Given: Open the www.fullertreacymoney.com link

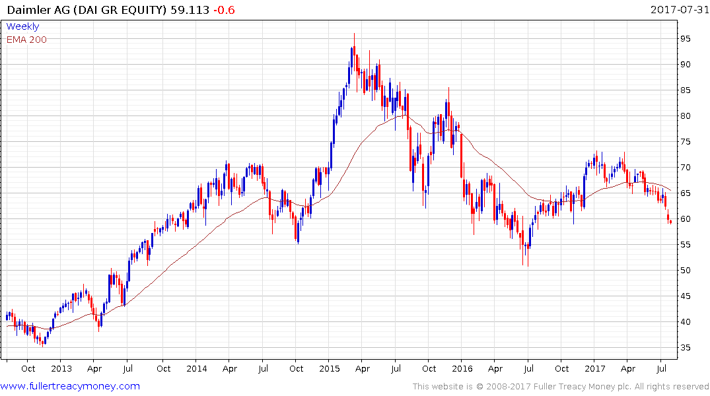Looking at the screenshot, I should point(70,386).
